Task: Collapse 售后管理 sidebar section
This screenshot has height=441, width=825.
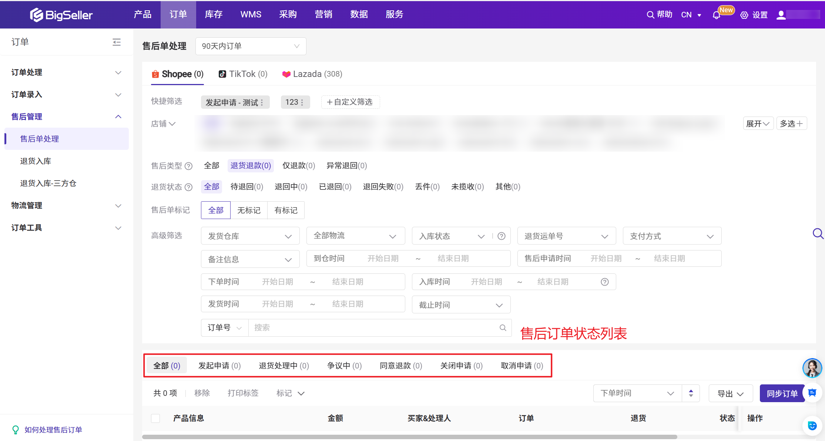Action: [x=67, y=117]
